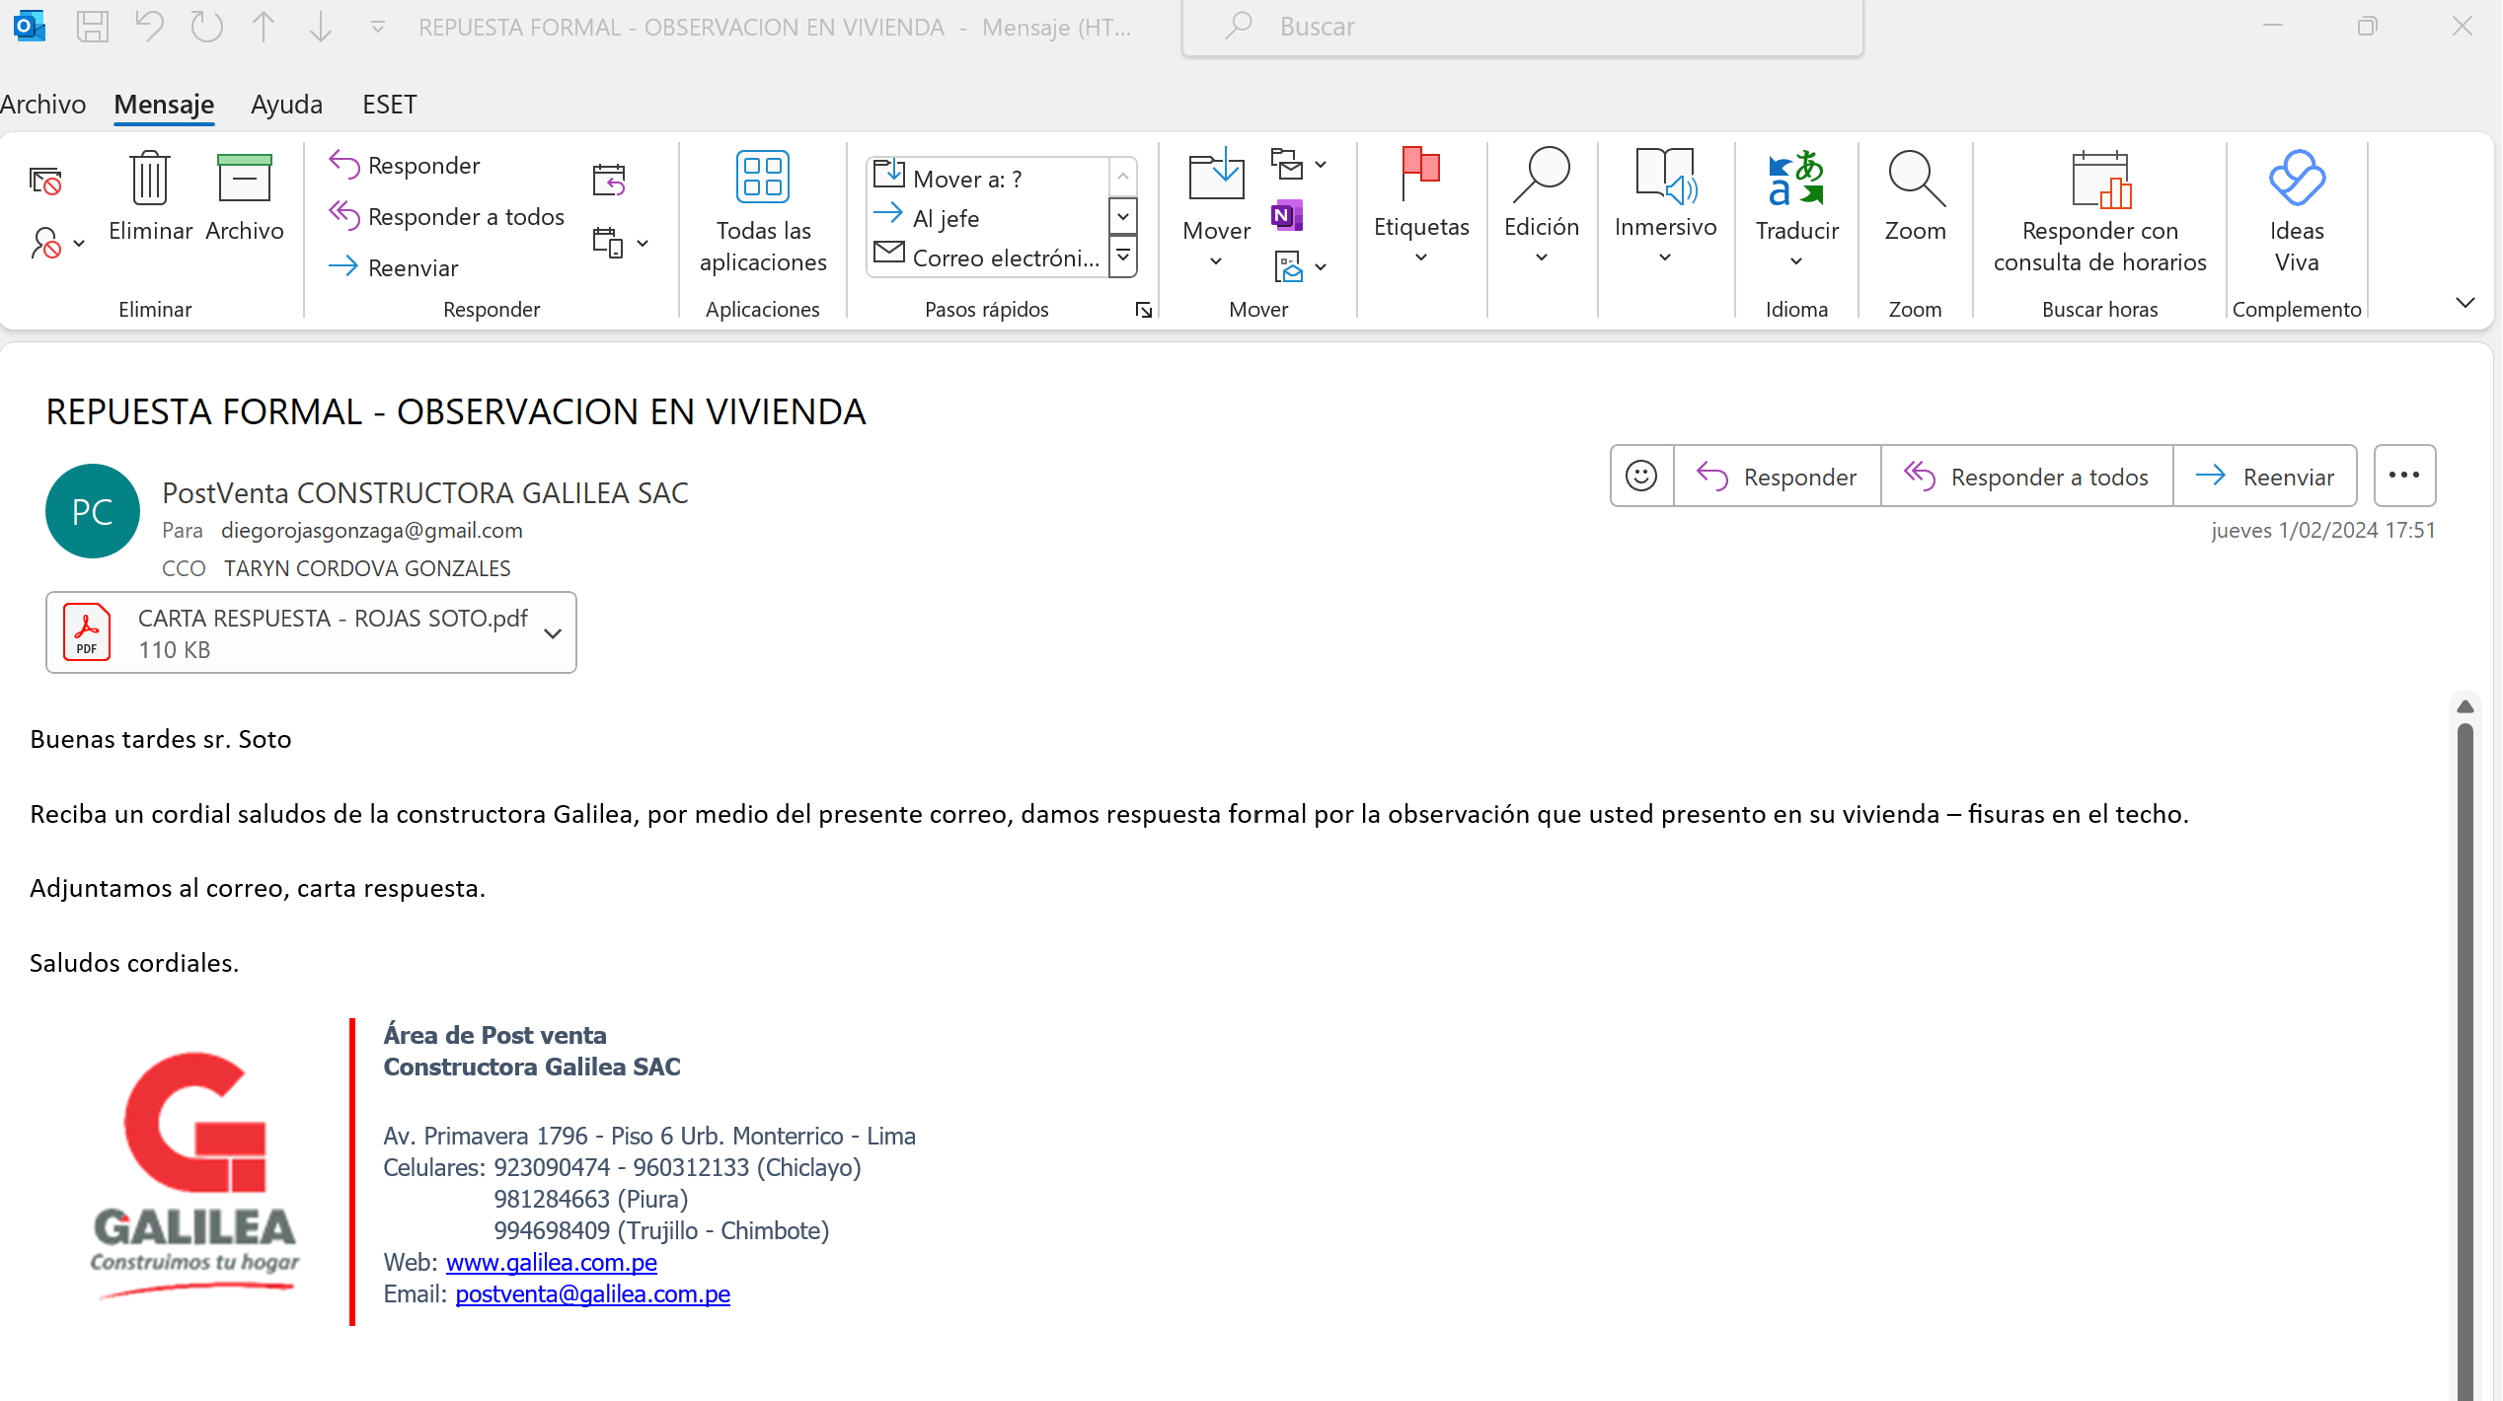Select quick step Al jefe
2503x1401 pixels.
click(x=987, y=218)
